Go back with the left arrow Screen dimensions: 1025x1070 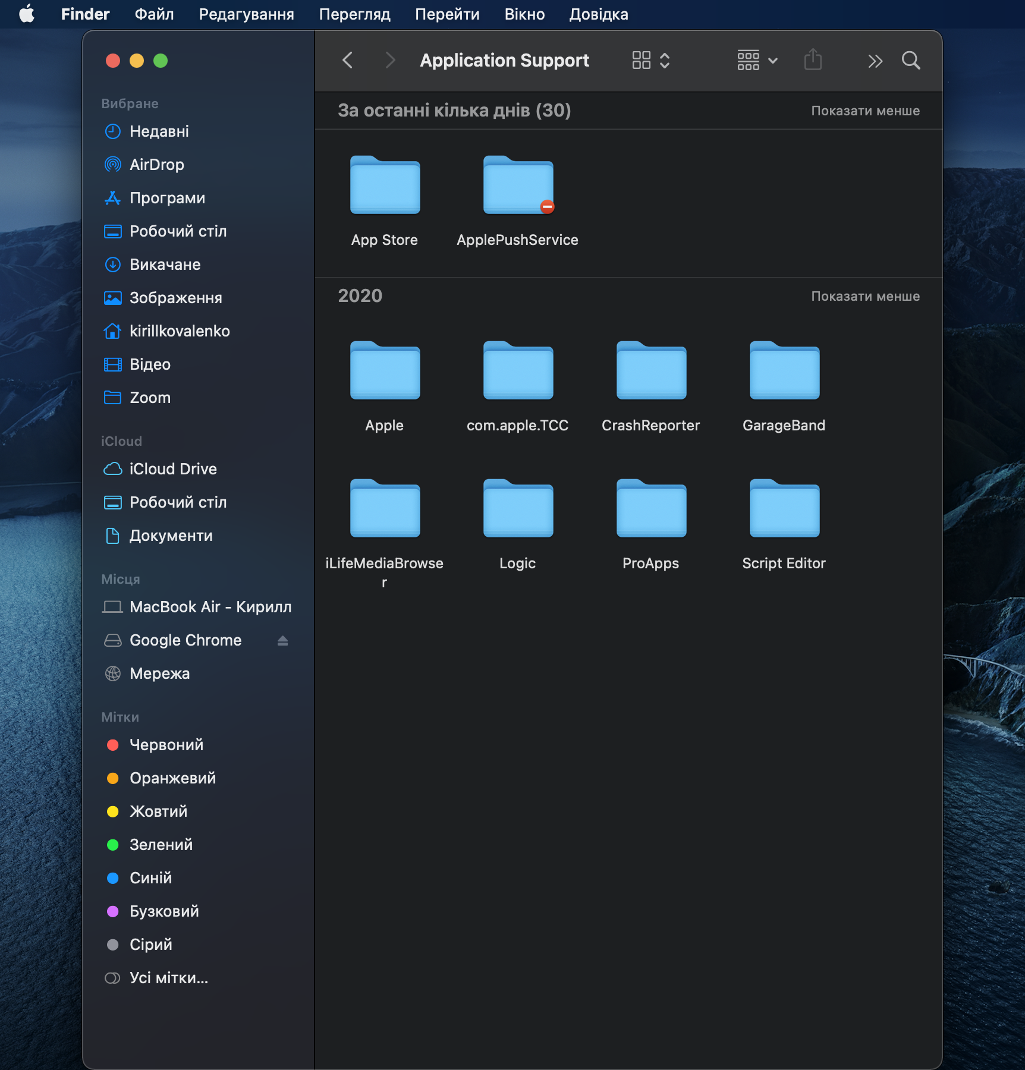[x=348, y=61]
